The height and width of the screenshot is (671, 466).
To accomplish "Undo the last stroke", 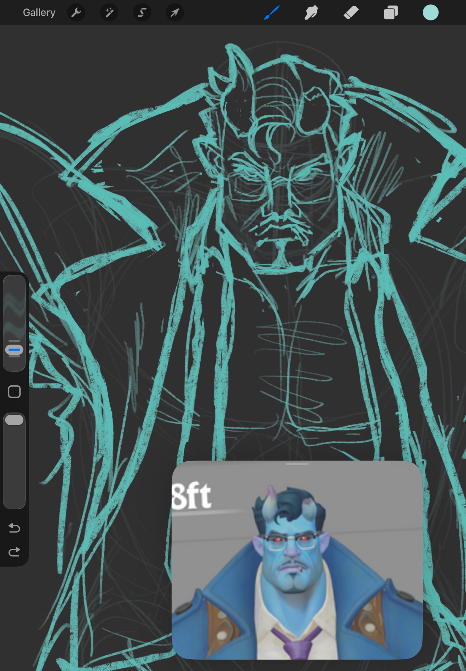I will (x=14, y=528).
